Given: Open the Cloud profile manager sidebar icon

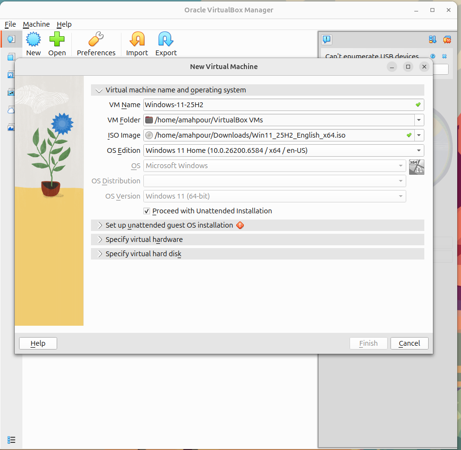Looking at the screenshot, I should (11, 110).
